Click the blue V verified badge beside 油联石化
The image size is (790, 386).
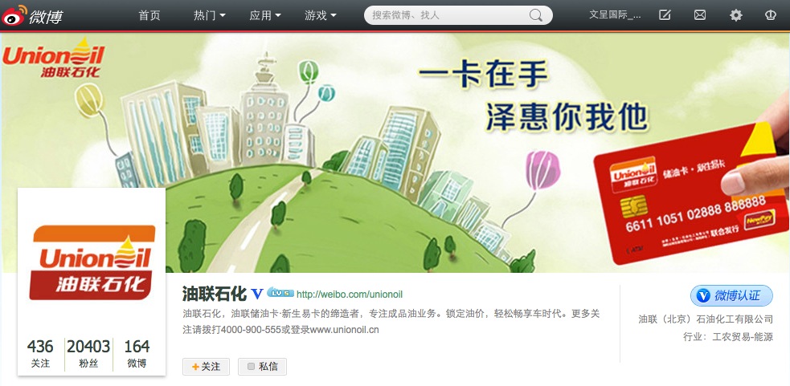coord(257,294)
